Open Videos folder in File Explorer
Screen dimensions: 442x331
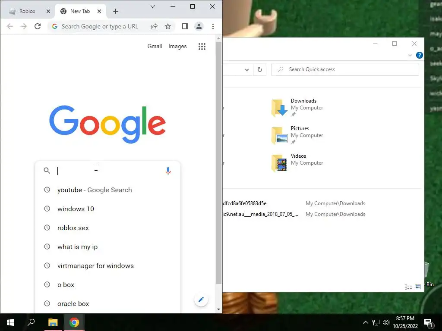tap(297, 162)
